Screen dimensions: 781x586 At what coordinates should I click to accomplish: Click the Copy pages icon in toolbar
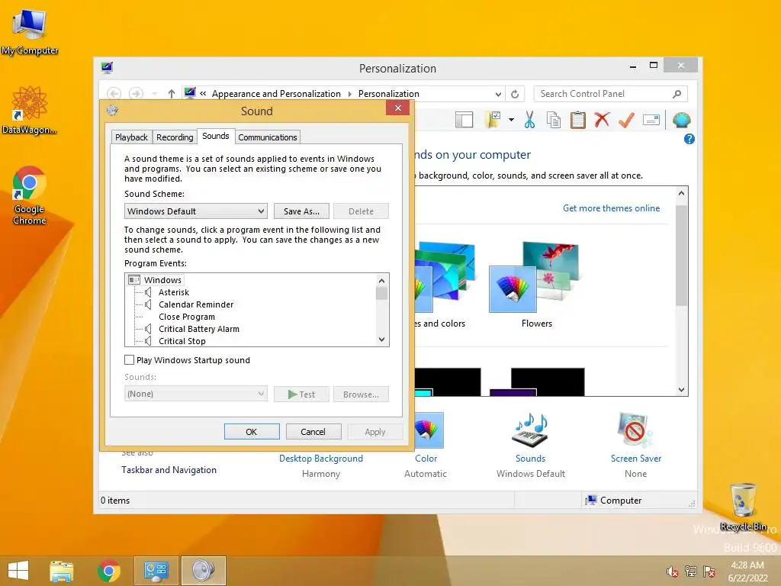pos(554,120)
